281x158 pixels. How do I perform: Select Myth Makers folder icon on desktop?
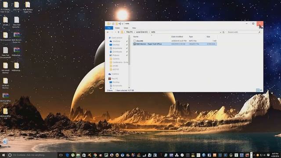coord(28,7)
